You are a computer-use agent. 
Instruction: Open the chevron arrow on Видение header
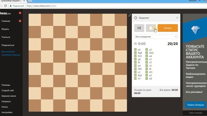click(177, 18)
